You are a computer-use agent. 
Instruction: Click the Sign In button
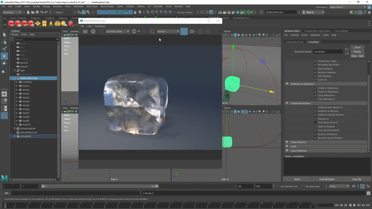(313, 12)
